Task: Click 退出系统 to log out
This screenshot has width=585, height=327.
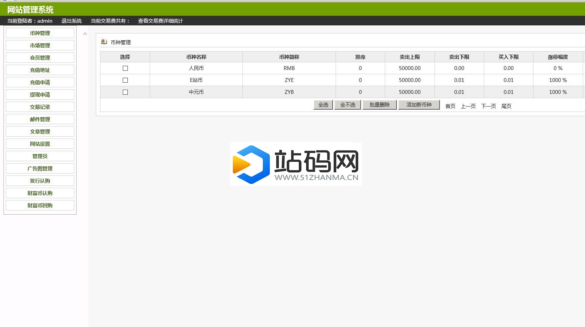Action: click(72, 21)
